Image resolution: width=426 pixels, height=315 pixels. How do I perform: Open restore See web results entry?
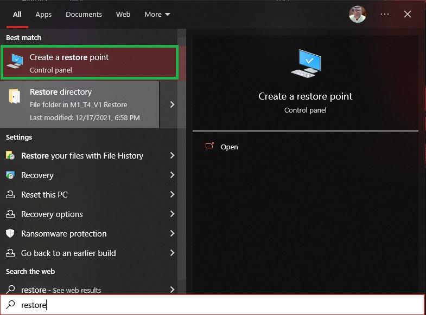coord(61,290)
